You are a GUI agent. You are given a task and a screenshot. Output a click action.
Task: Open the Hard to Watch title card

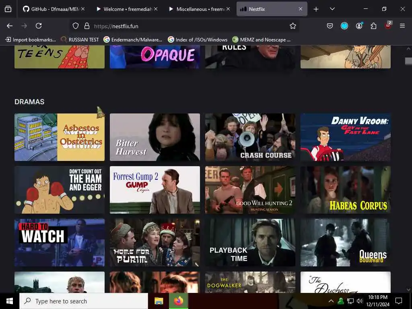click(x=60, y=243)
